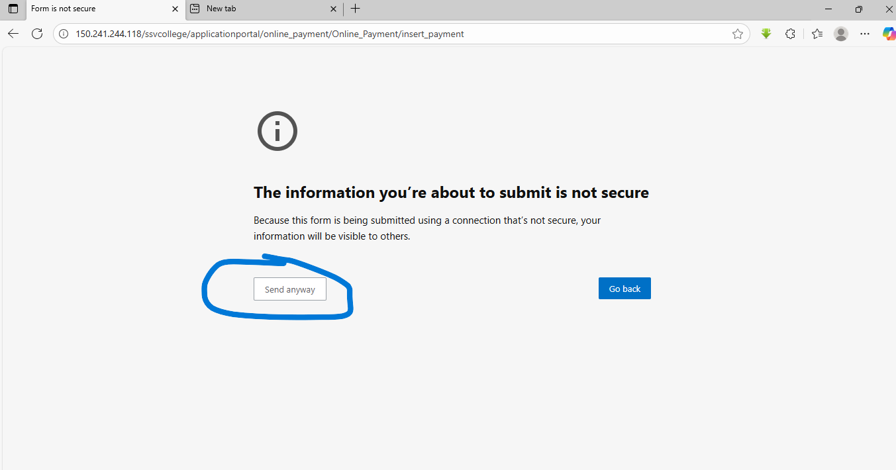Open a new tab with plus icon
The width and height of the screenshot is (896, 470).
click(x=356, y=9)
